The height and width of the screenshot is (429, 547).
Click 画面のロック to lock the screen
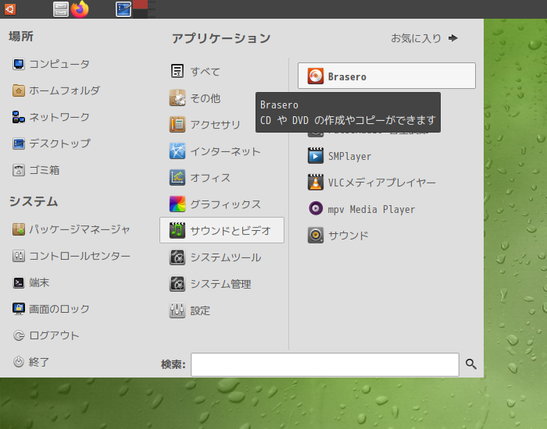[x=52, y=309]
